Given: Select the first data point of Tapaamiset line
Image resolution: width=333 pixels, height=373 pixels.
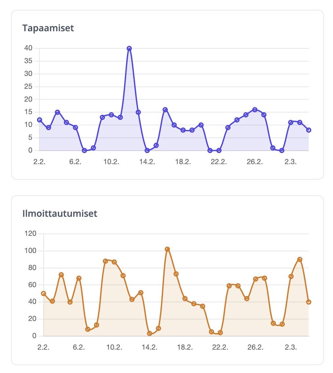Looking at the screenshot, I should click(x=39, y=120).
